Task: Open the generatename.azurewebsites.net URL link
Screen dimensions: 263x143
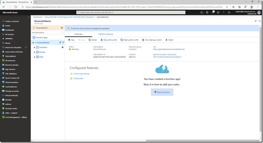Action: [169, 49]
